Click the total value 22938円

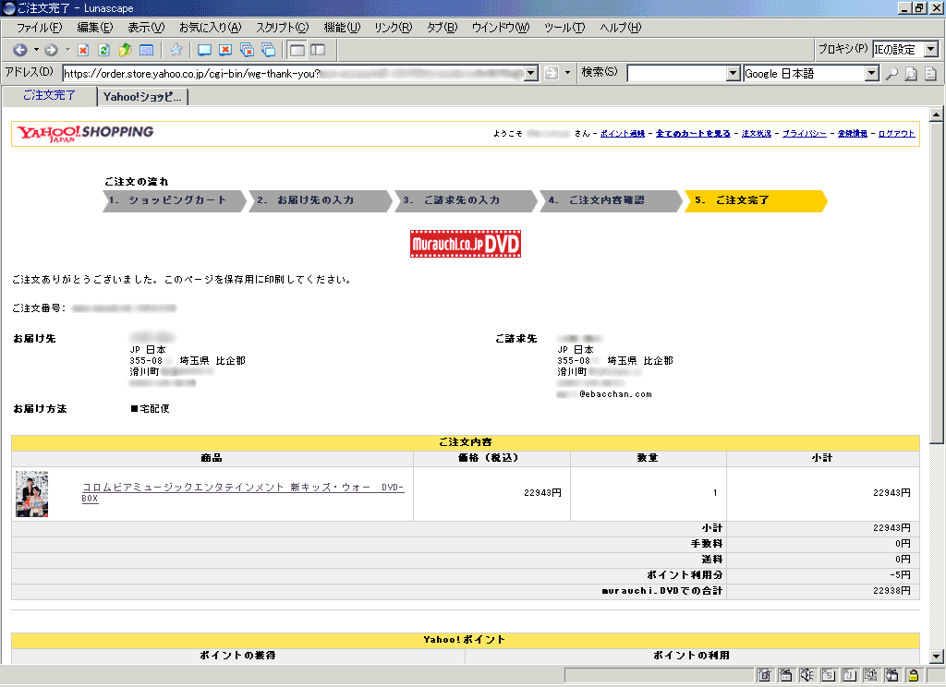pos(891,590)
